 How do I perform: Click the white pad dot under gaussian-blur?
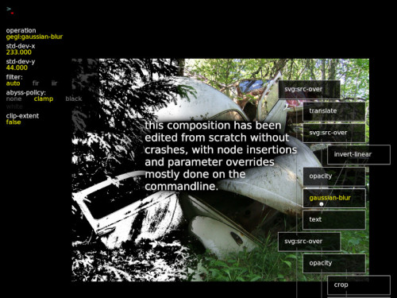322,204
